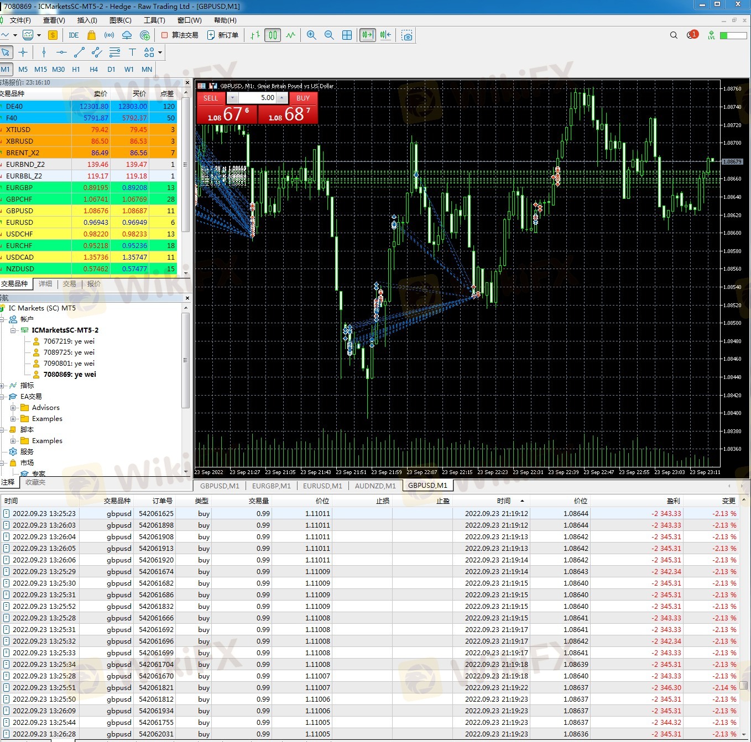The width and height of the screenshot is (751, 742).
Task: Toggle chart auto-scroll to latest bar
Action: [x=368, y=35]
